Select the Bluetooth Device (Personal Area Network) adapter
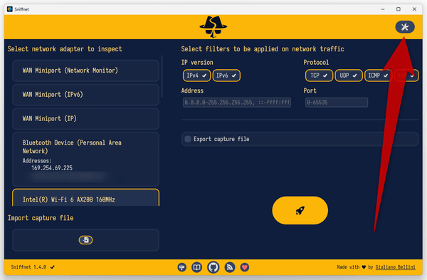Screen dimensions: 427x280 86,159
